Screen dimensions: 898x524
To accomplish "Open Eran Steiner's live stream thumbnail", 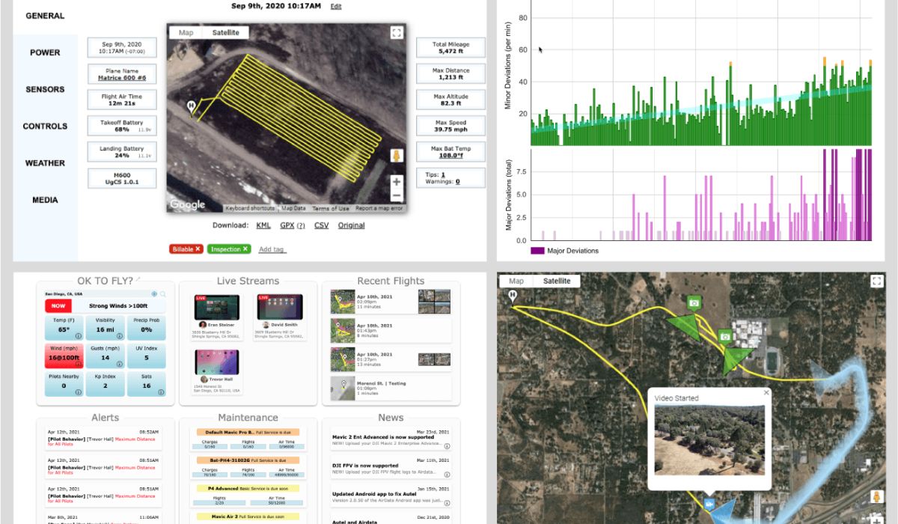I will [x=217, y=308].
